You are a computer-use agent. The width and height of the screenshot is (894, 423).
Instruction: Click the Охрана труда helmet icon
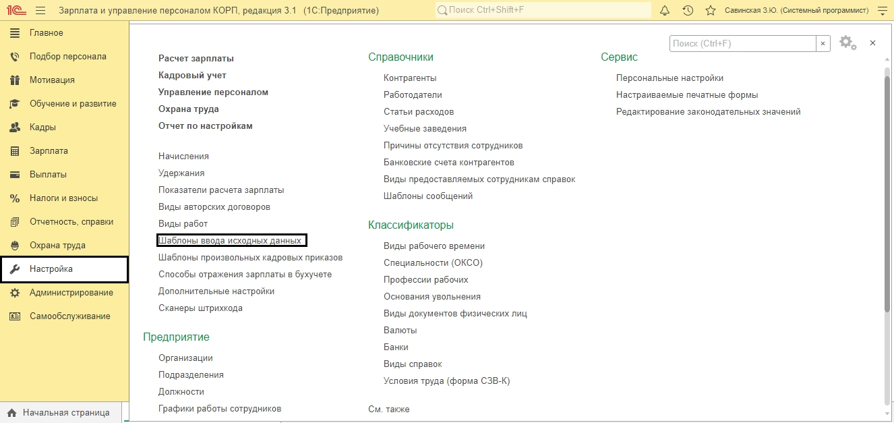click(x=15, y=246)
